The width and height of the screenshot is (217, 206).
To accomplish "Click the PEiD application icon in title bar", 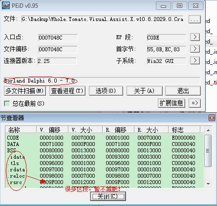I will [x=6, y=5].
